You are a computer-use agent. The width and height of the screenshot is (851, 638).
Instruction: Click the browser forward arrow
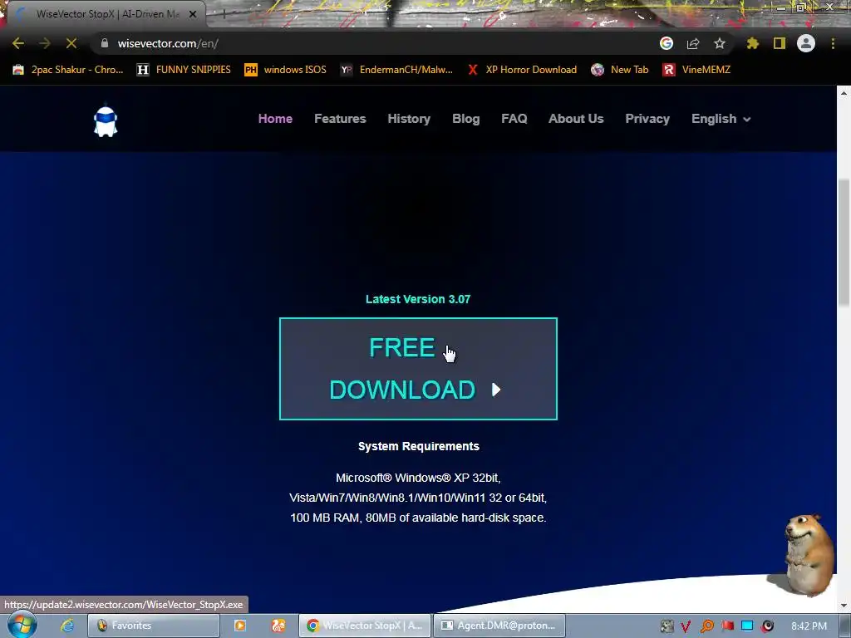click(x=45, y=43)
